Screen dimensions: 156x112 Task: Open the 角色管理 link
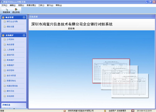click(10, 44)
